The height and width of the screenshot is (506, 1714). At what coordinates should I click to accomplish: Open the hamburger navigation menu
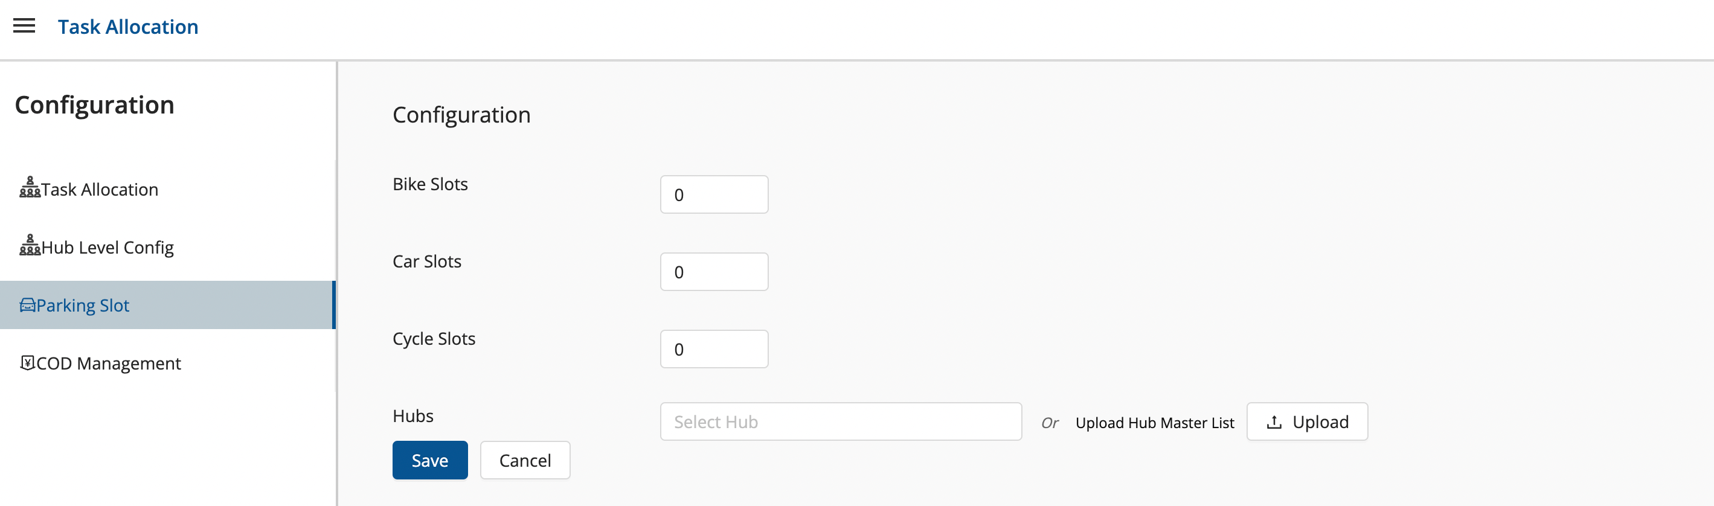[x=24, y=26]
